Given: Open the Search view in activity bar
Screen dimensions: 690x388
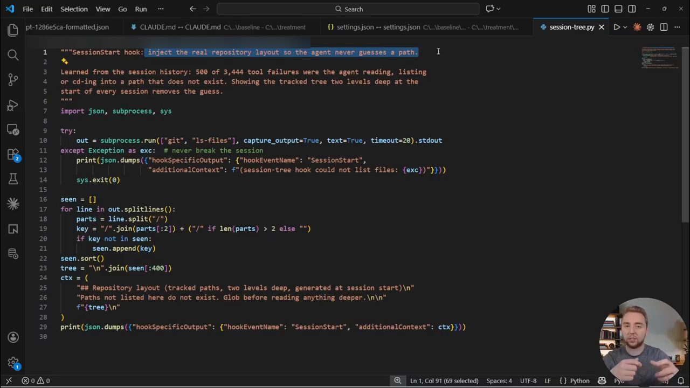Looking at the screenshot, I should 13,55.
